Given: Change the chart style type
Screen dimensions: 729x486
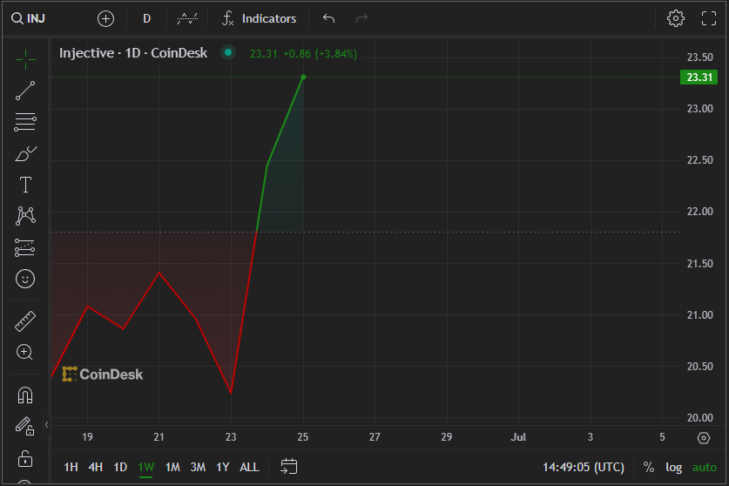Looking at the screenshot, I should click(x=187, y=18).
